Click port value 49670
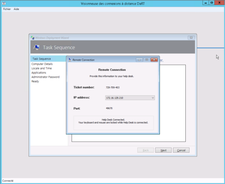This screenshot has width=225, height=184. (109, 108)
